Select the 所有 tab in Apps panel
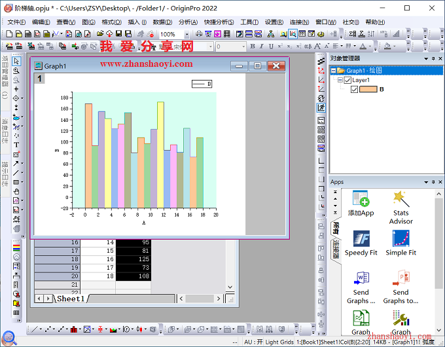445x347 pixels. pyautogui.click(x=336, y=228)
